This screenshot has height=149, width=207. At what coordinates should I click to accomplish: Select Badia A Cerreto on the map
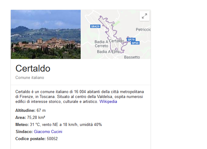coord(101,44)
